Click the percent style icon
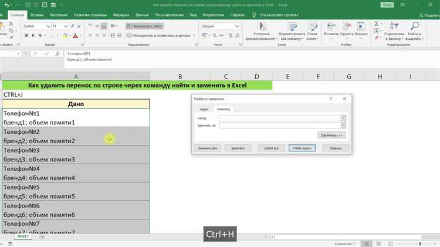This screenshot has height=247, width=440. click(x=215, y=35)
